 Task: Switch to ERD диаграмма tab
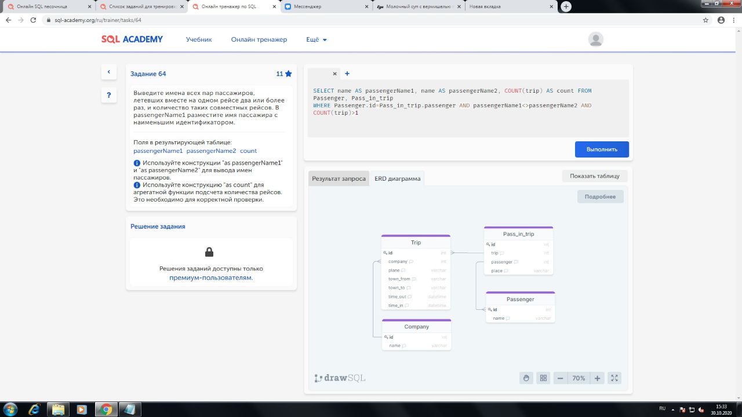(397, 178)
